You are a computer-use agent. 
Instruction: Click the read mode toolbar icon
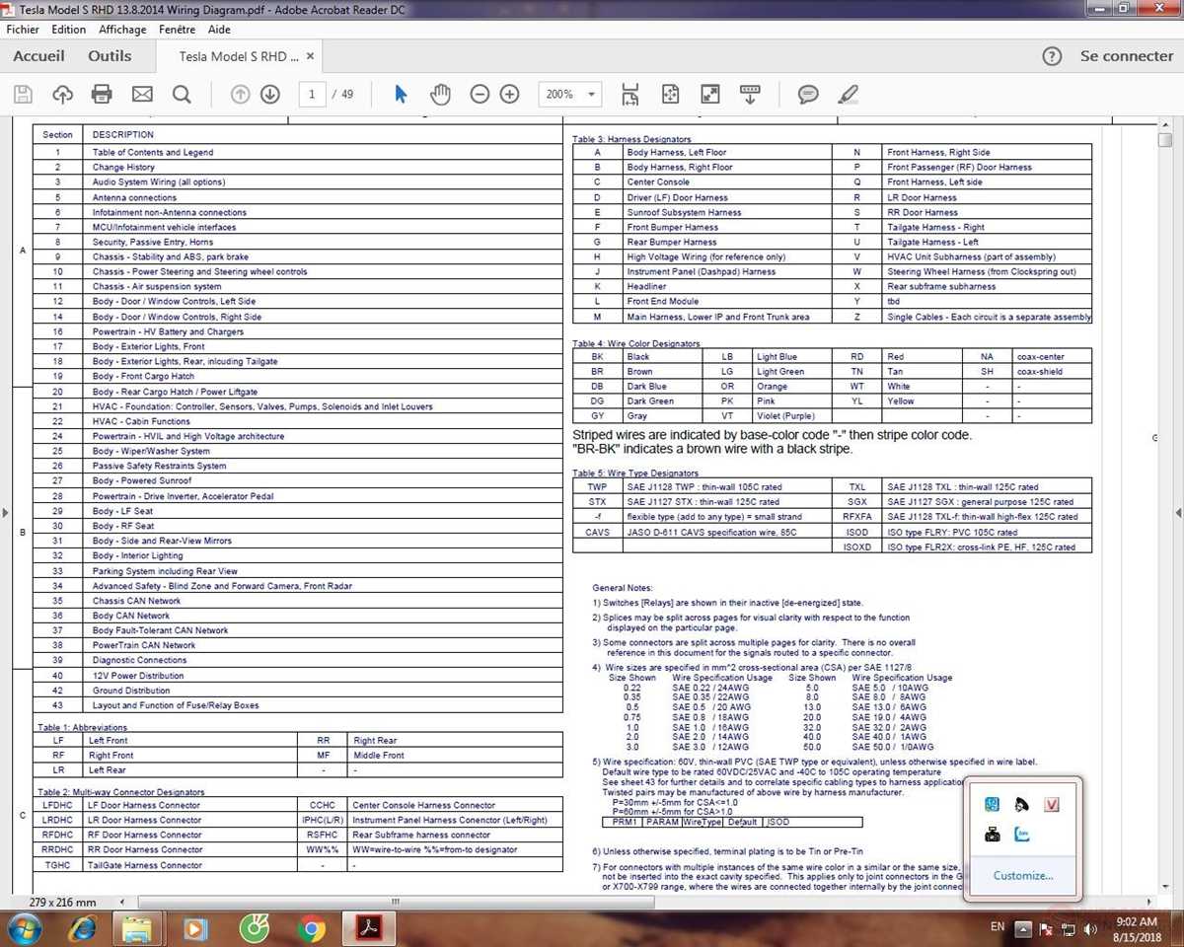[x=750, y=95]
